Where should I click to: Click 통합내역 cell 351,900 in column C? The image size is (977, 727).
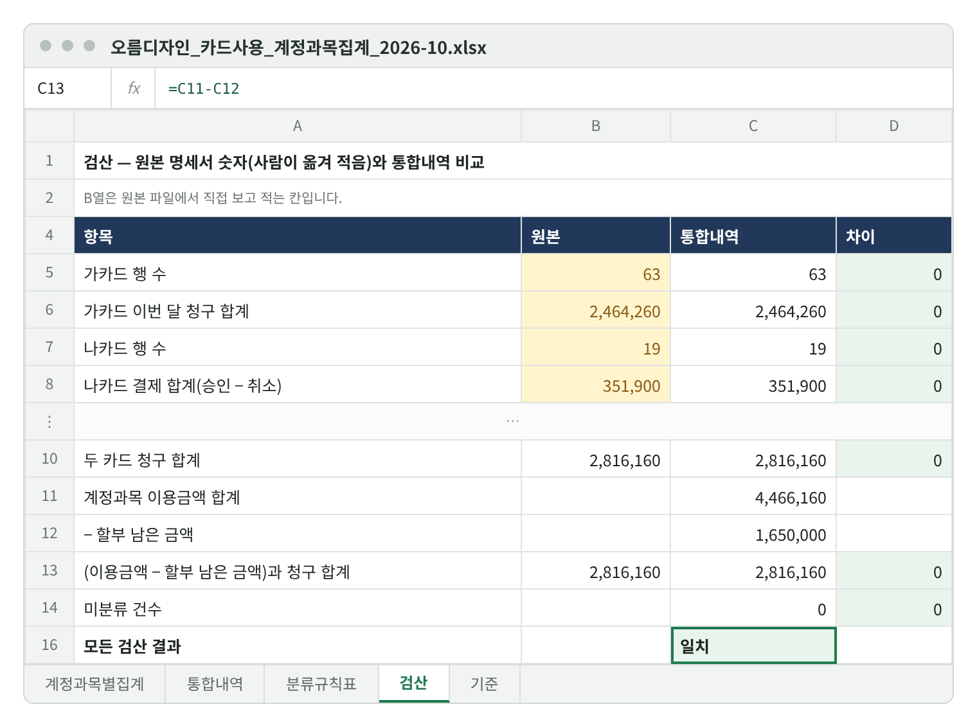753,385
